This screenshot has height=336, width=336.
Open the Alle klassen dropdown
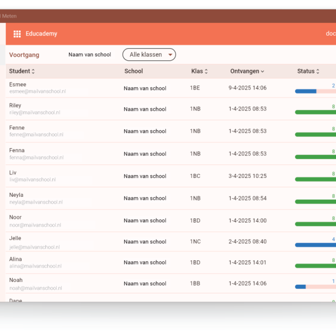pyautogui.click(x=146, y=55)
